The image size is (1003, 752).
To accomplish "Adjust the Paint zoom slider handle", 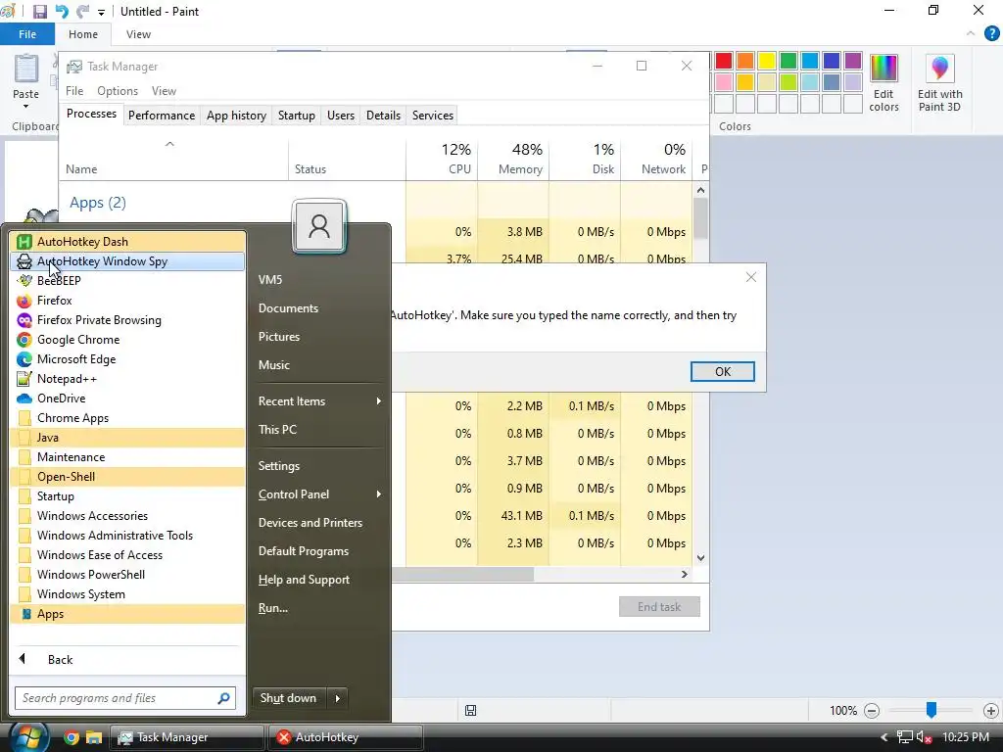I will [x=931, y=710].
